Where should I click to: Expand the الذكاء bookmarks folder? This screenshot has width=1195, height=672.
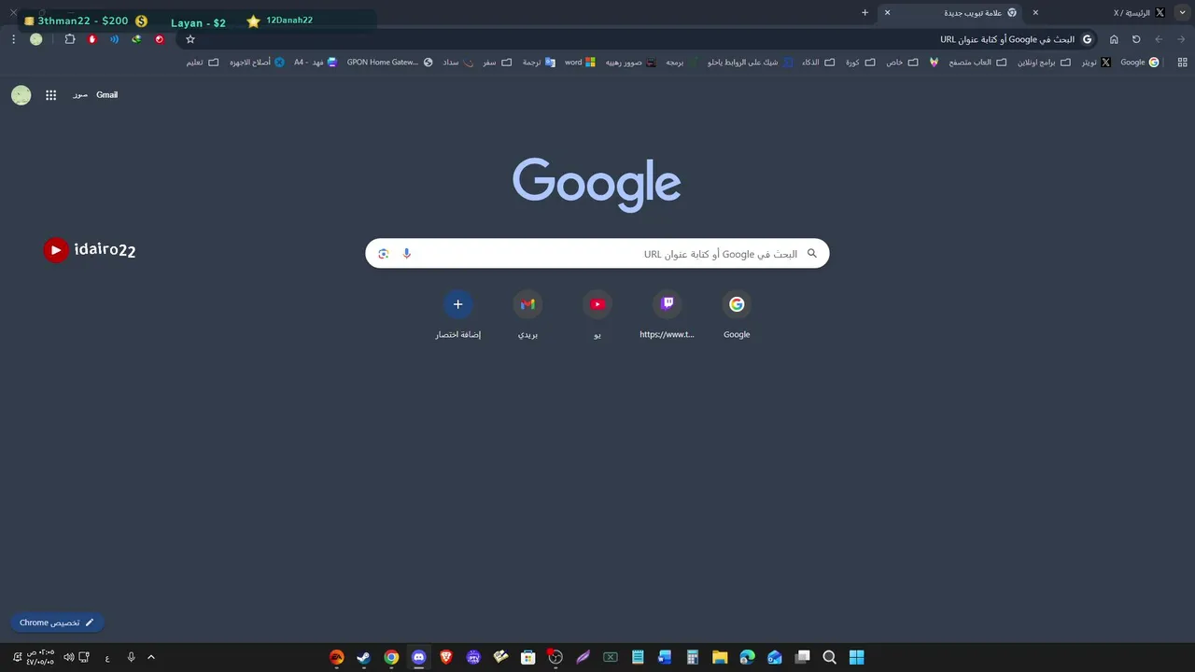pyautogui.click(x=818, y=63)
